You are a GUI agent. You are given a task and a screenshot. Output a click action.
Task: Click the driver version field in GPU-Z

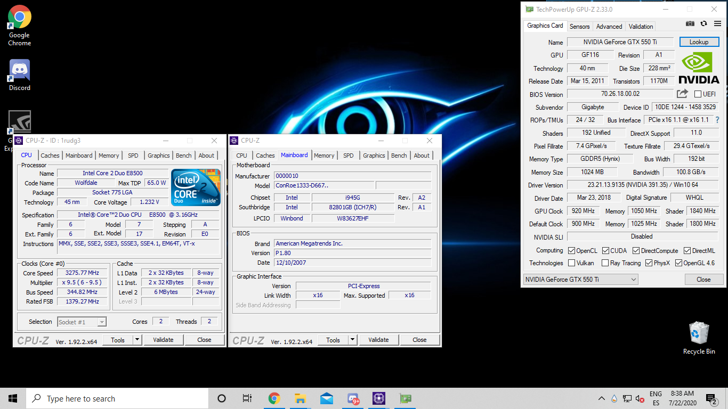click(642, 185)
